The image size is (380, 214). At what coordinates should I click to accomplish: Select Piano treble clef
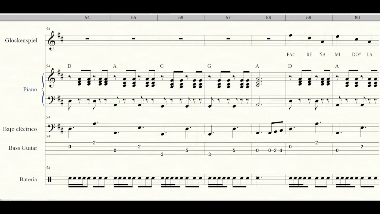52,78
